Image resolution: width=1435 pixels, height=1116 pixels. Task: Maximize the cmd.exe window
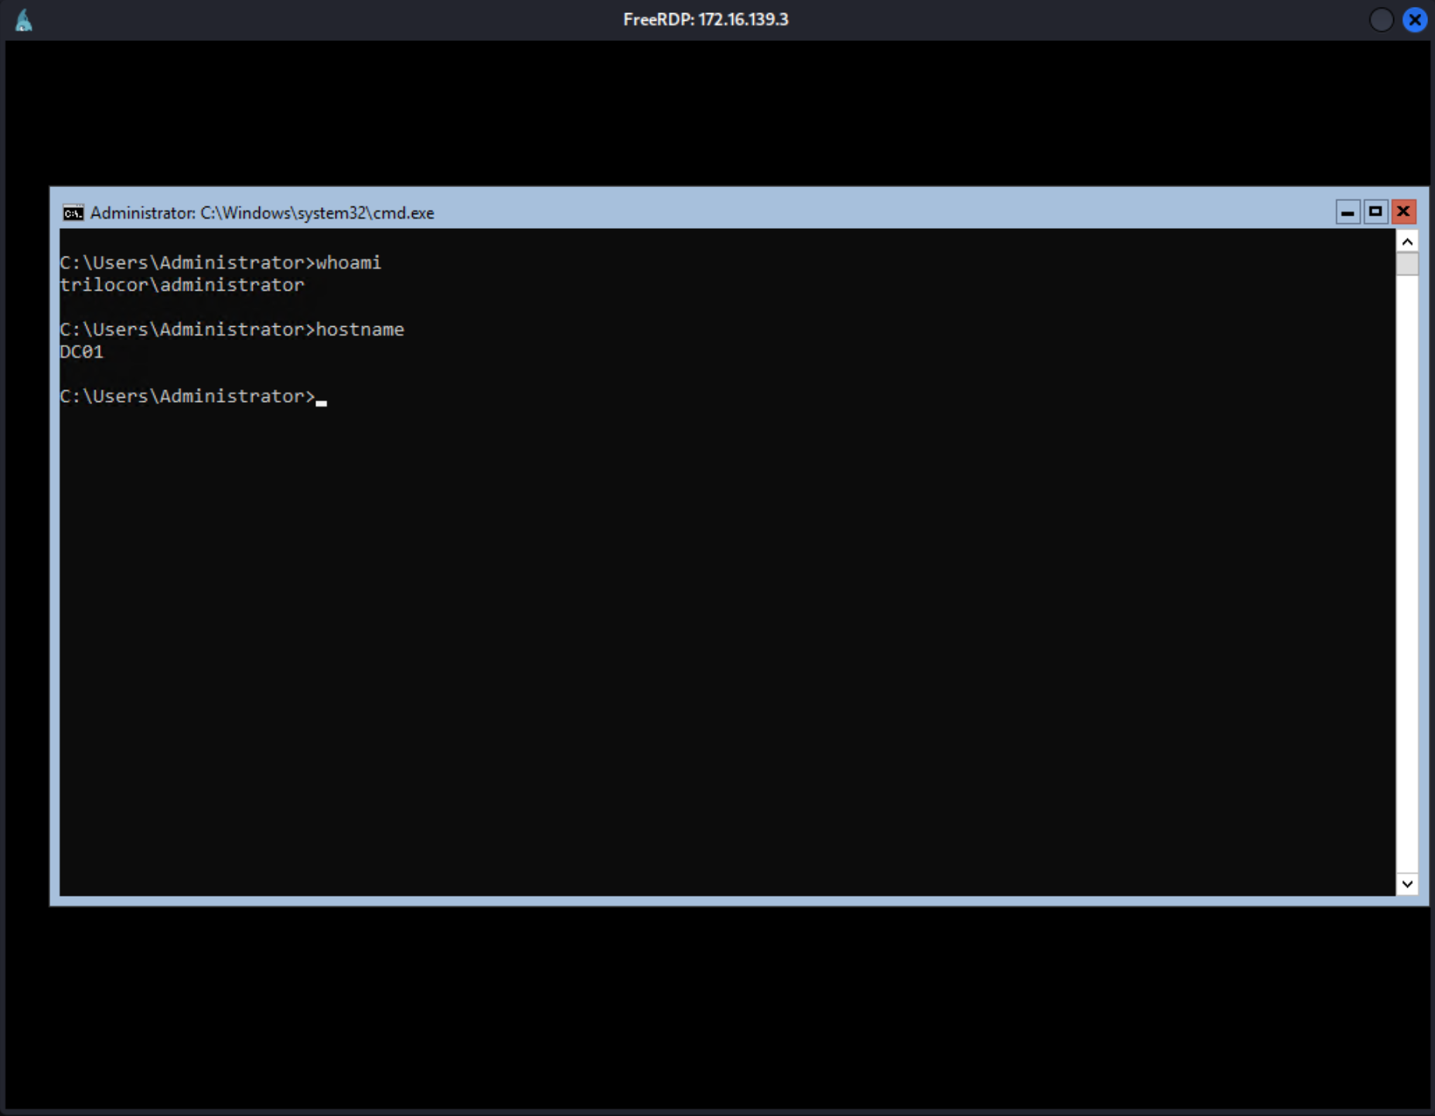pos(1375,212)
